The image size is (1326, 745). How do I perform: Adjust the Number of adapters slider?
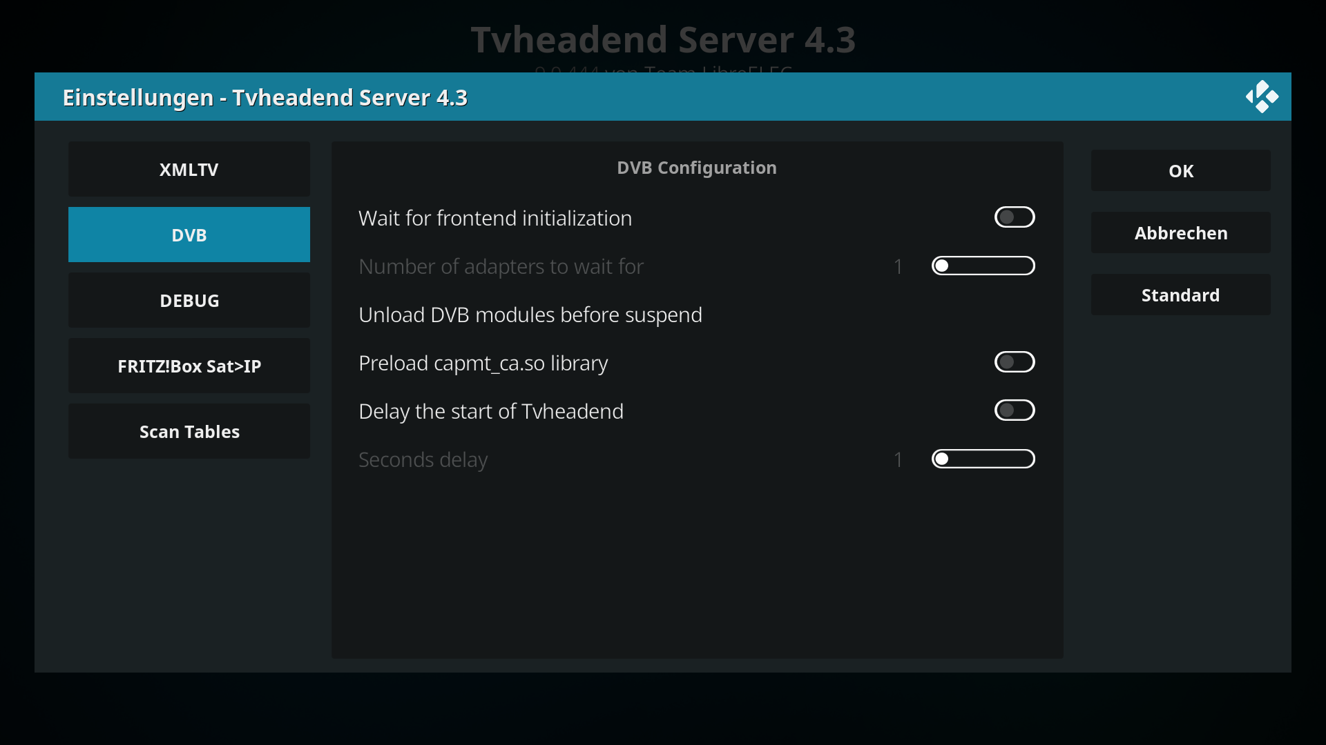[983, 266]
